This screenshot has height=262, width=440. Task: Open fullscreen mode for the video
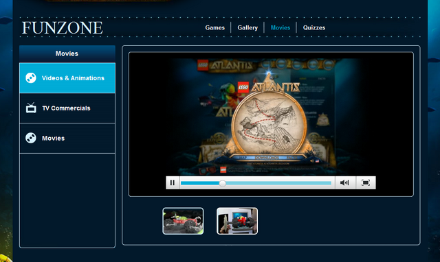pyautogui.click(x=366, y=183)
